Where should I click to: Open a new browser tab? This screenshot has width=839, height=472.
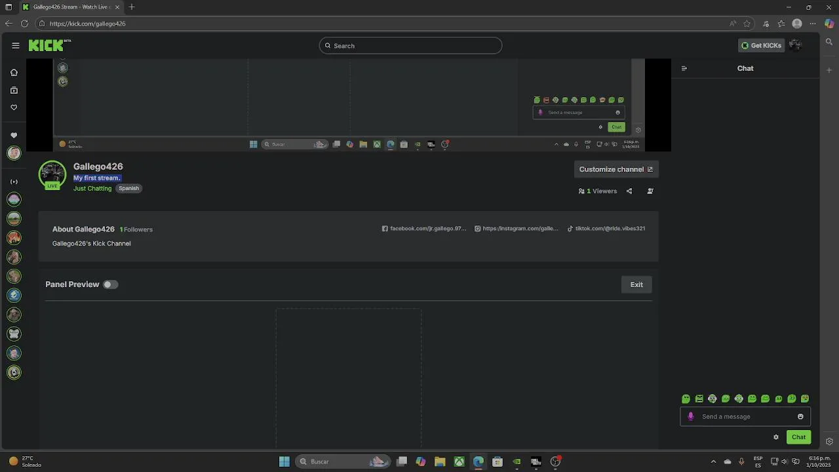pyautogui.click(x=132, y=7)
